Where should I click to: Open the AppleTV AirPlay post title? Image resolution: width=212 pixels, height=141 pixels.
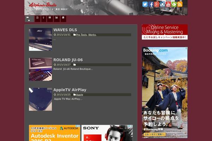70,90
